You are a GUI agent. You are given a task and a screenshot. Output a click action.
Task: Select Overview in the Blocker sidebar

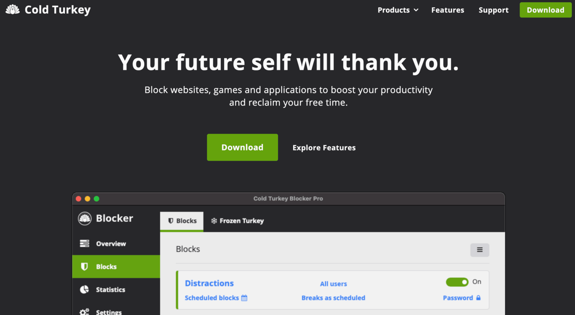tap(116, 243)
